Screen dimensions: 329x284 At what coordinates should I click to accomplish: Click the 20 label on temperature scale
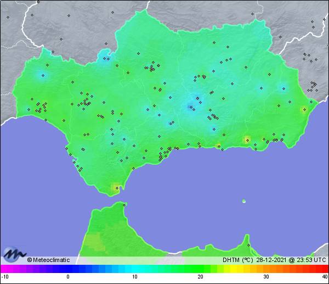pyautogui.click(x=200, y=277)
